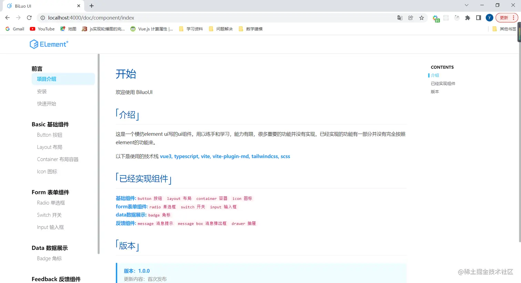Click 'radio 单选框' code tag
This screenshot has width=521, height=283.
(163, 207)
